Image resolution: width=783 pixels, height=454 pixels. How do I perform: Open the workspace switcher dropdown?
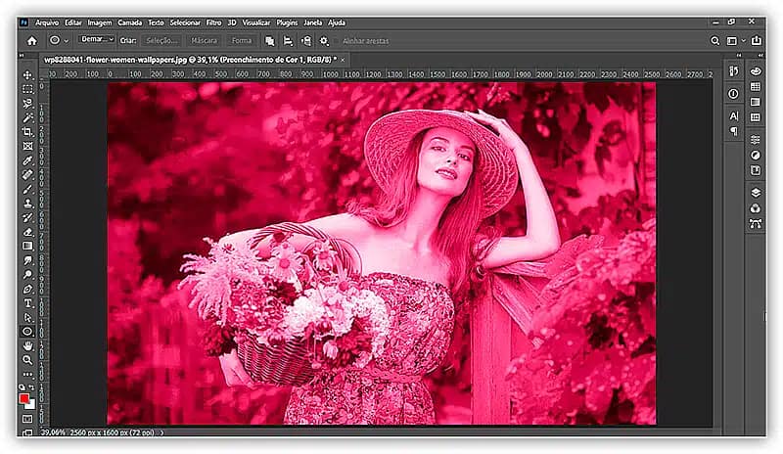(735, 41)
